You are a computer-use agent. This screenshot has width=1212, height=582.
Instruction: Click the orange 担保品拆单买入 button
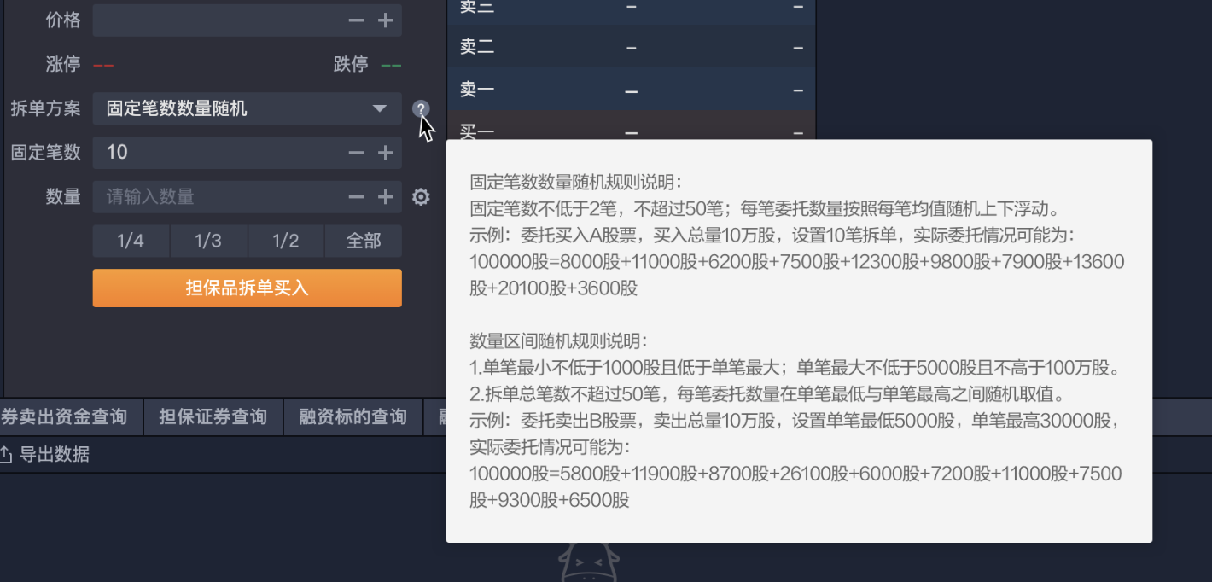247,288
